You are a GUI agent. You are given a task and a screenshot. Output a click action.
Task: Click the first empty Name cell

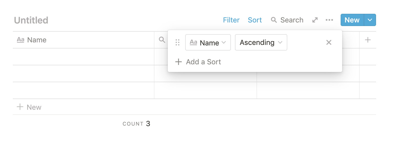pyautogui.click(x=83, y=57)
